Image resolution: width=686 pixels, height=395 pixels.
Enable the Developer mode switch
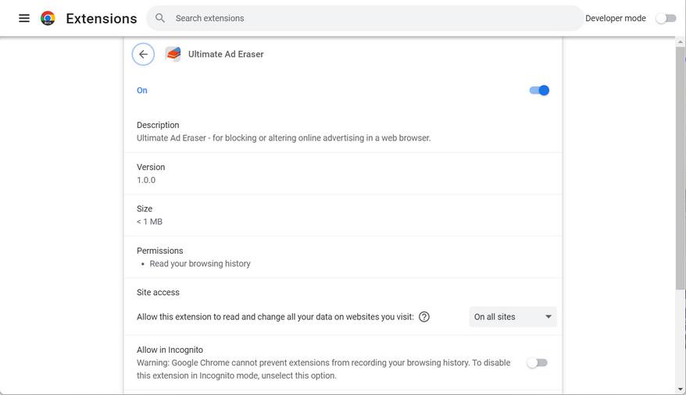[666, 18]
